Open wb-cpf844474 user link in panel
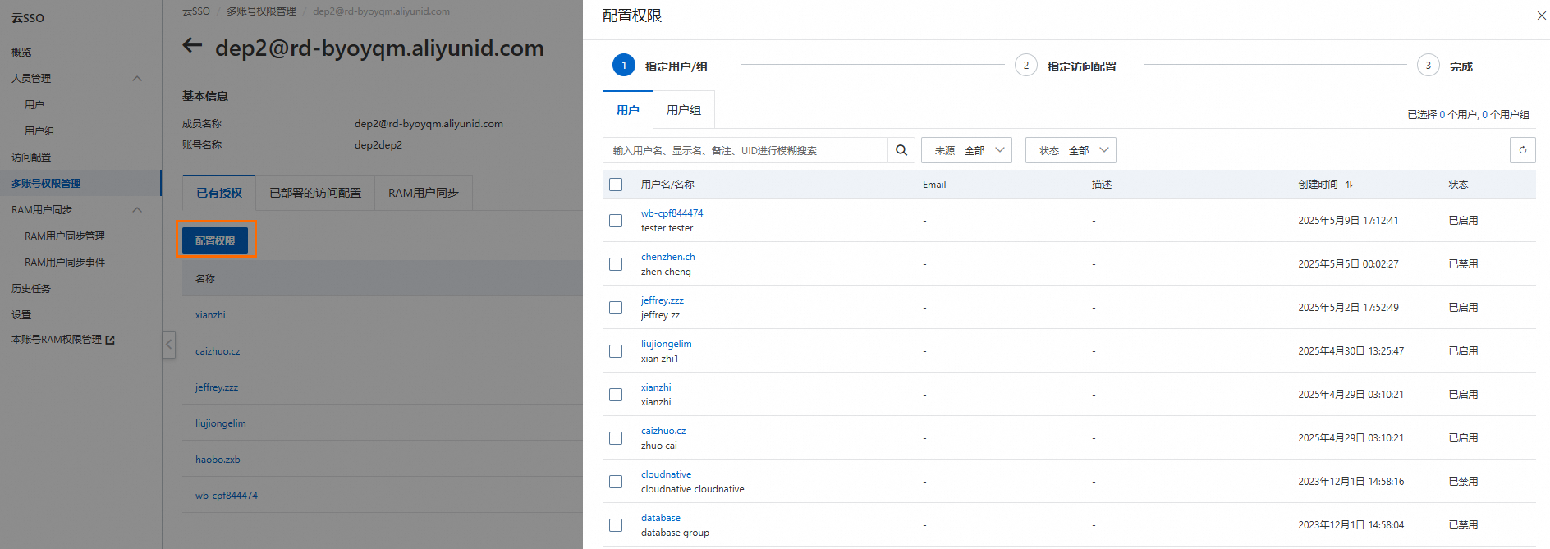1550x549 pixels. (672, 213)
